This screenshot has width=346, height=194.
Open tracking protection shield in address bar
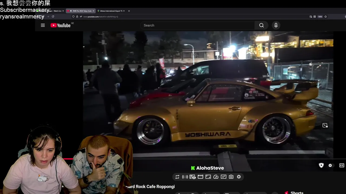coord(74,17)
